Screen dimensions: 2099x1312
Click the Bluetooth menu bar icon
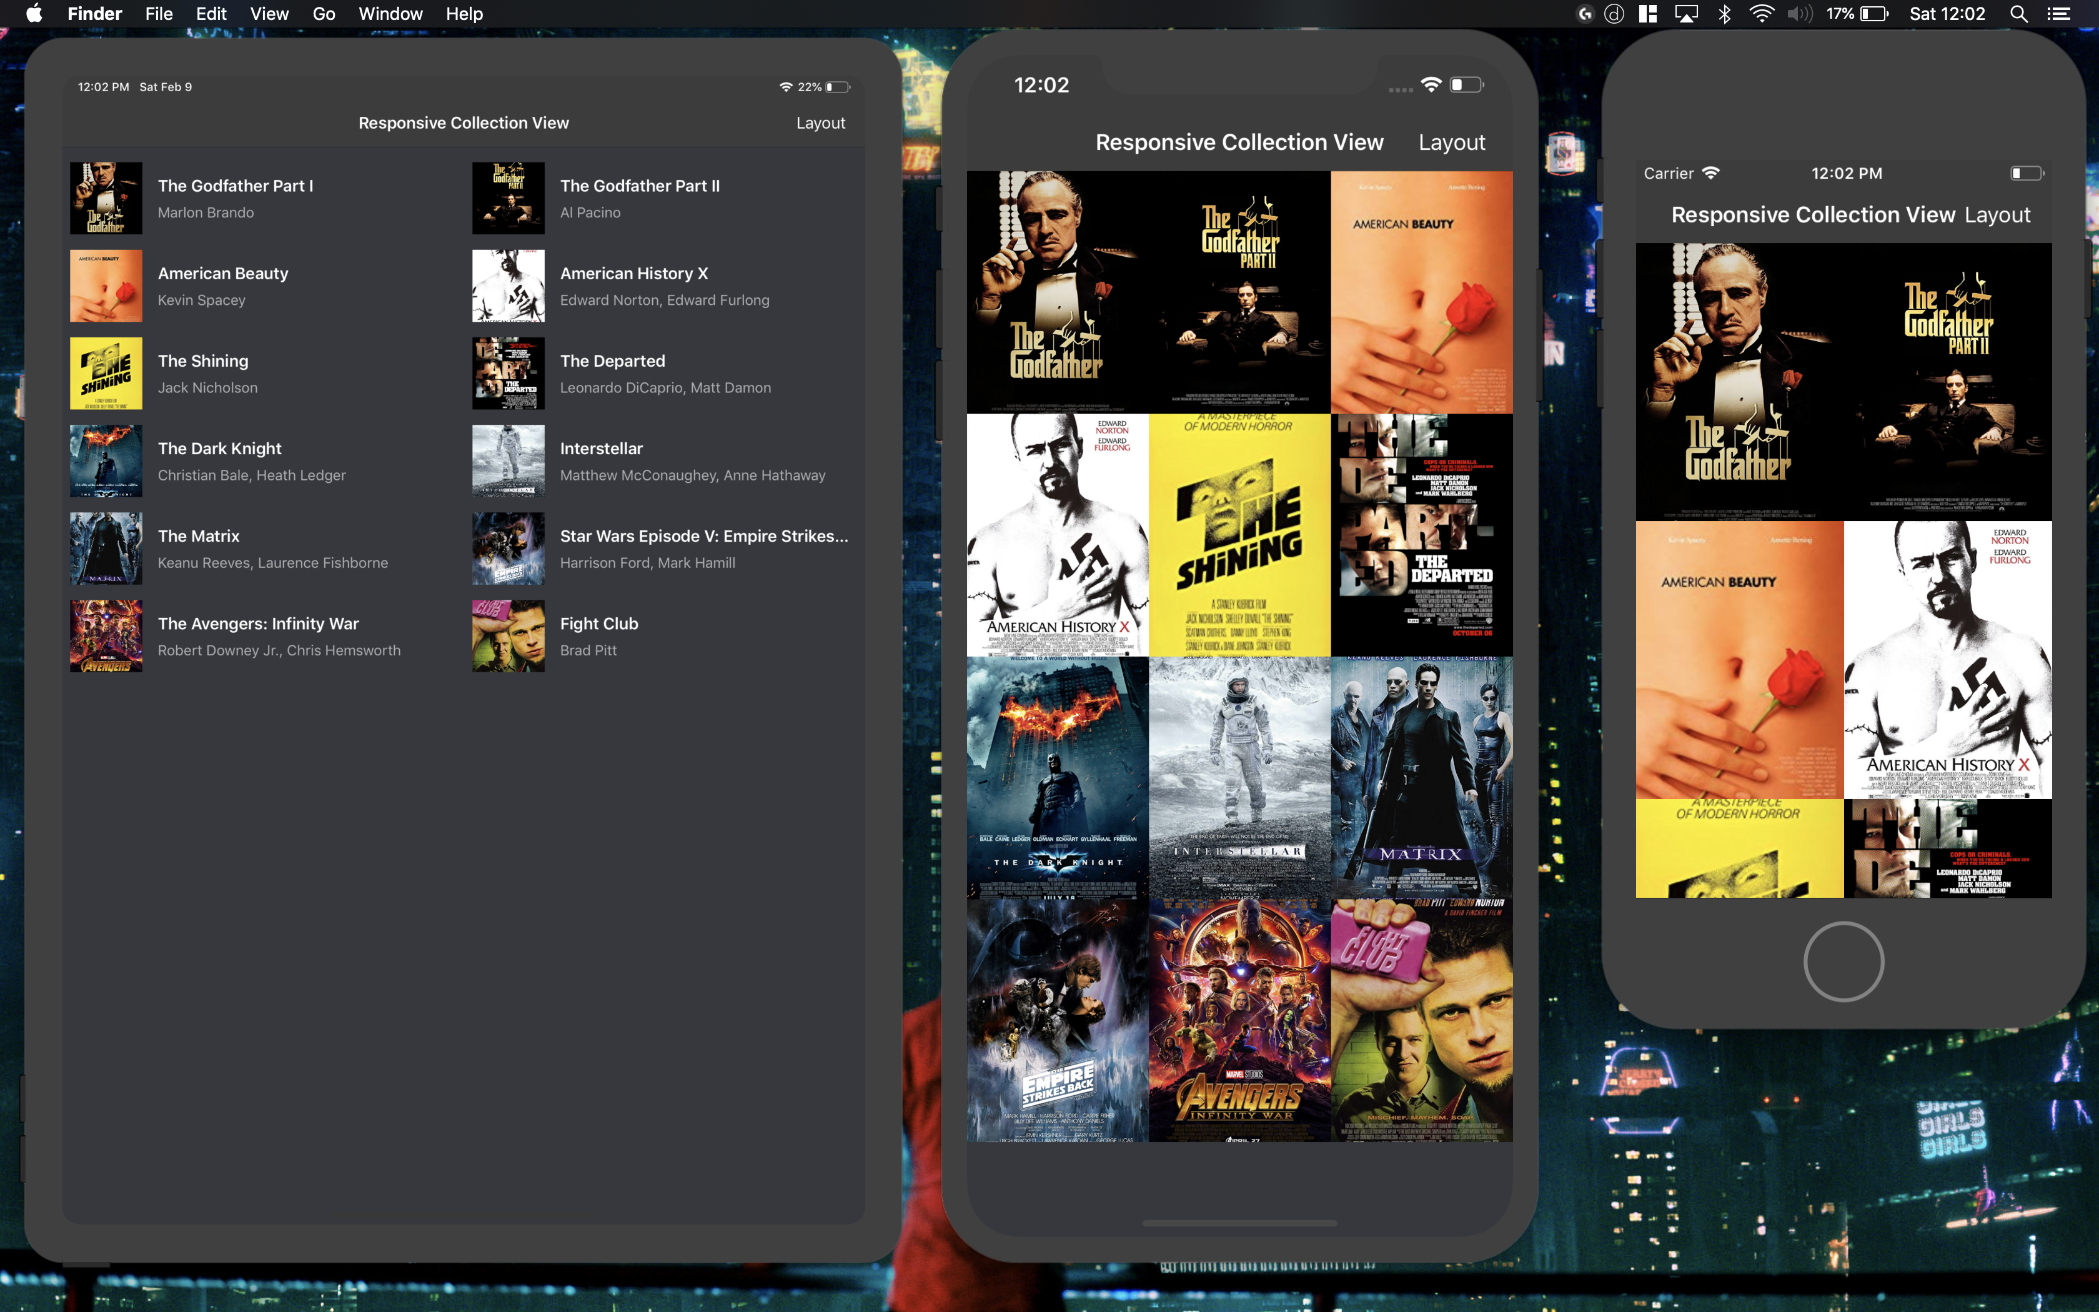[1724, 14]
